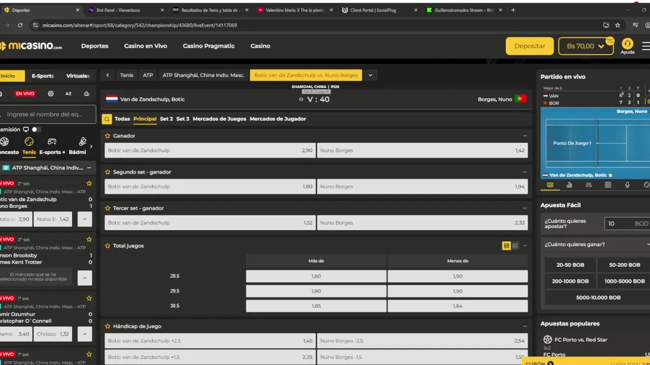
Task: Show statistics bar chart in live match widget
Action: click(569, 185)
